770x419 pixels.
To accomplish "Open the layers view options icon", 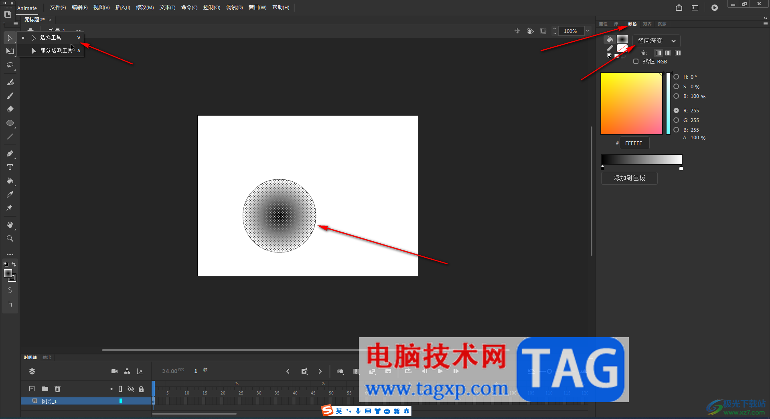I will (32, 371).
